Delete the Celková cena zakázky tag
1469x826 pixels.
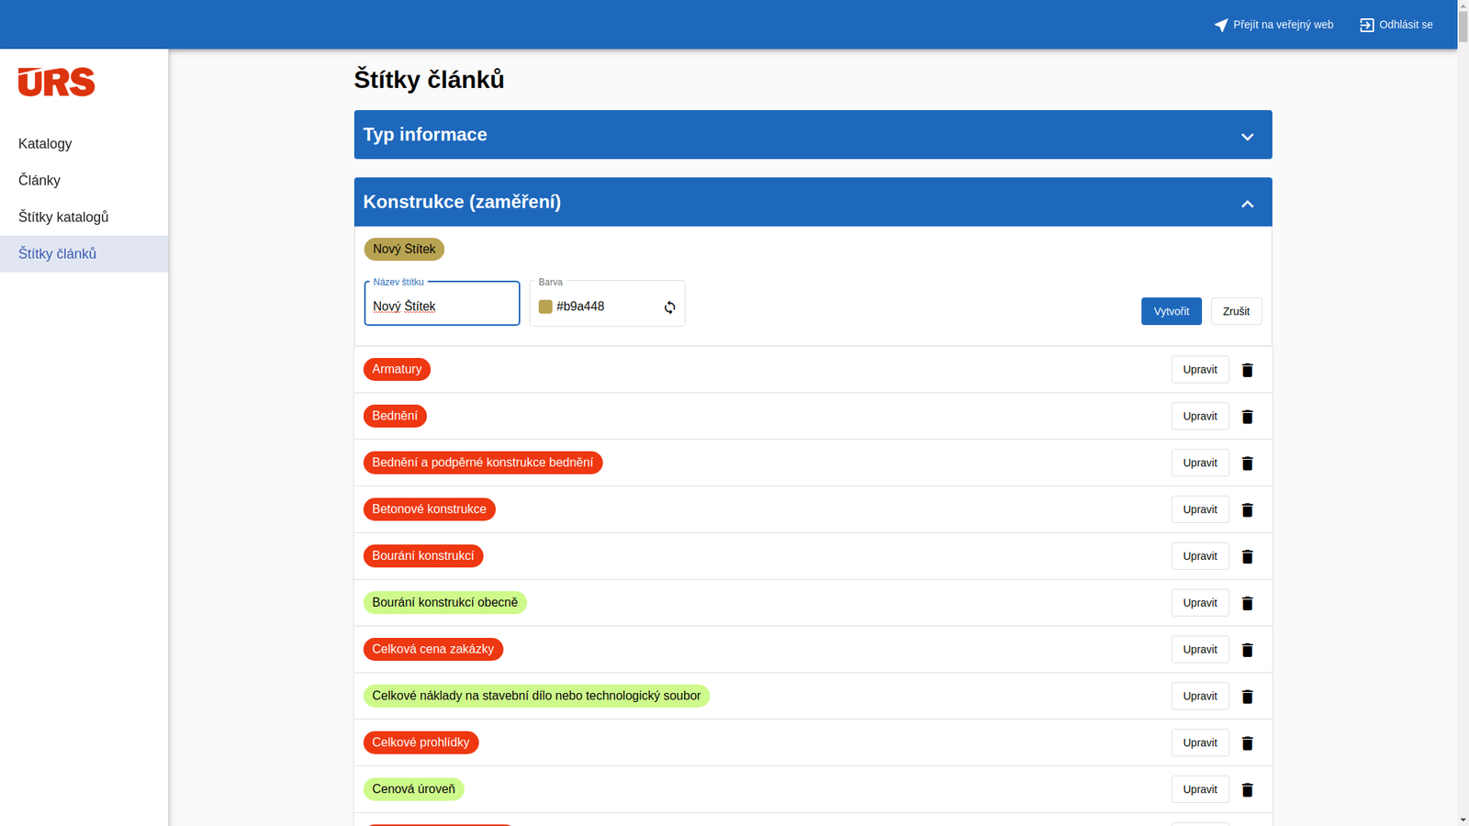pos(1247,650)
